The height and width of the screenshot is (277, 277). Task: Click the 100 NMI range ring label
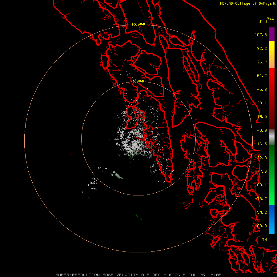point(138,24)
